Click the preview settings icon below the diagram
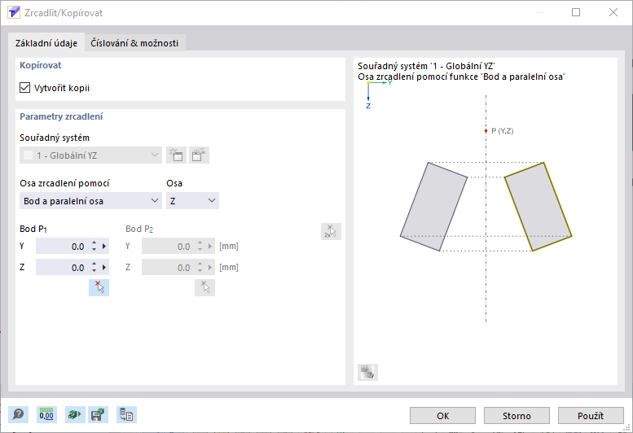This screenshot has height=433, width=633. (x=367, y=373)
